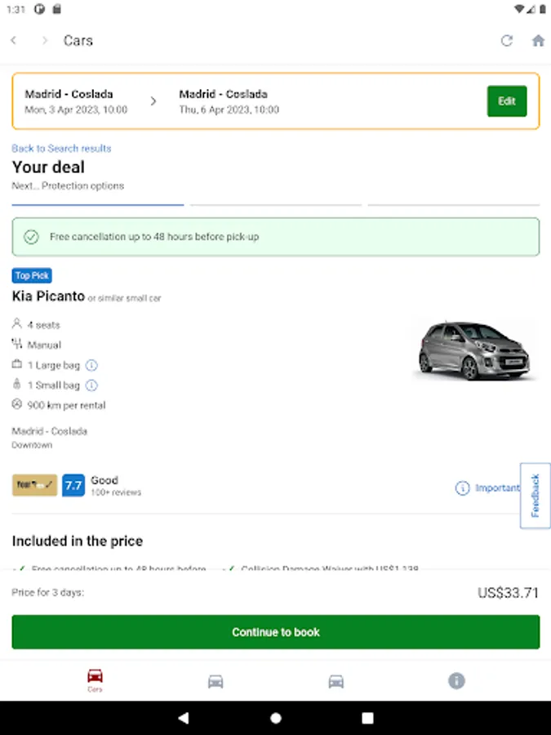The height and width of the screenshot is (735, 551).
Task: Open the Feedback side tab
Action: [x=535, y=495]
